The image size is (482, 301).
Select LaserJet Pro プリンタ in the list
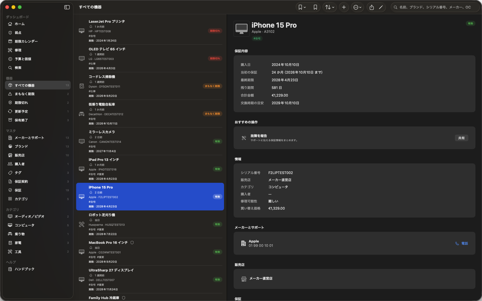[x=150, y=31]
